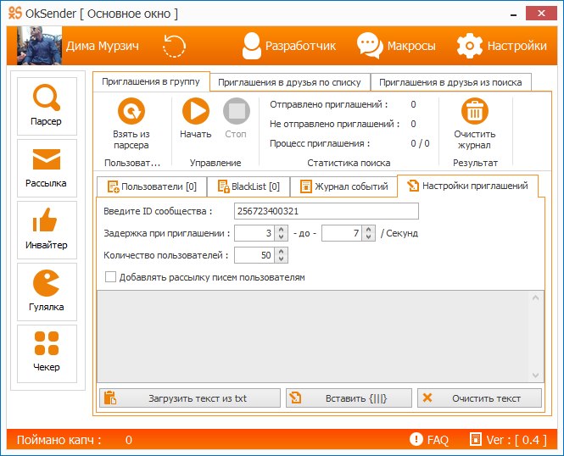Open the Рассылка mailing module

click(x=47, y=168)
